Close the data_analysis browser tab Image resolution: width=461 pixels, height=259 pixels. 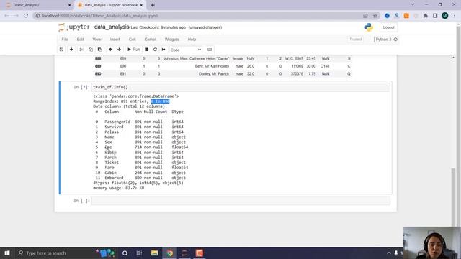coord(141,5)
